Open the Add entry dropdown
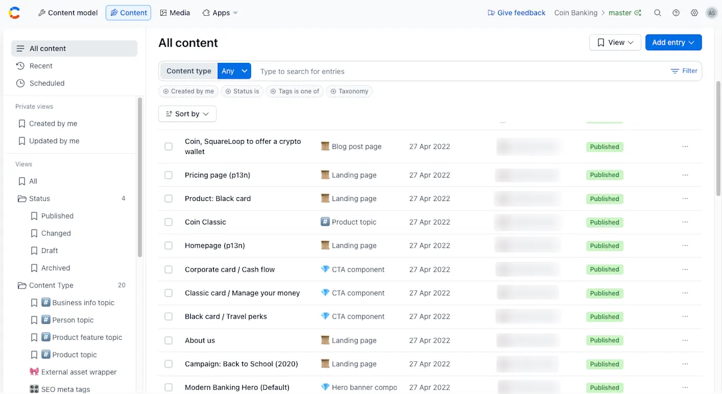This screenshot has width=722, height=394. 673,43
